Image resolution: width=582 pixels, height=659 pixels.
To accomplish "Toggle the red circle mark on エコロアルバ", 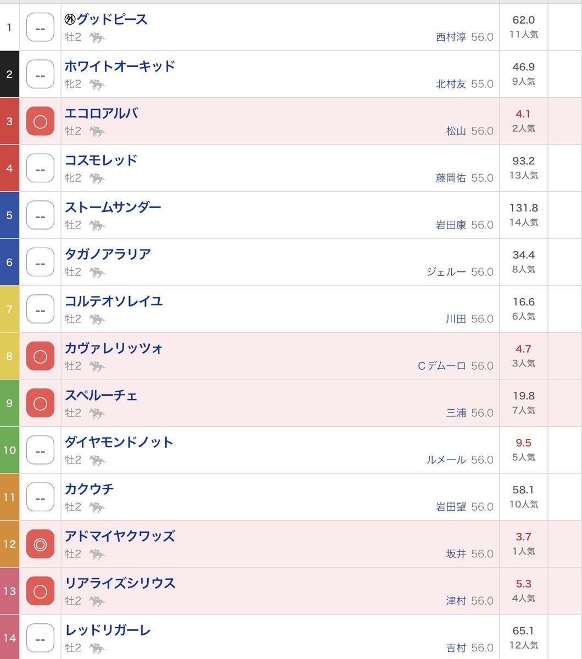I will point(40,121).
